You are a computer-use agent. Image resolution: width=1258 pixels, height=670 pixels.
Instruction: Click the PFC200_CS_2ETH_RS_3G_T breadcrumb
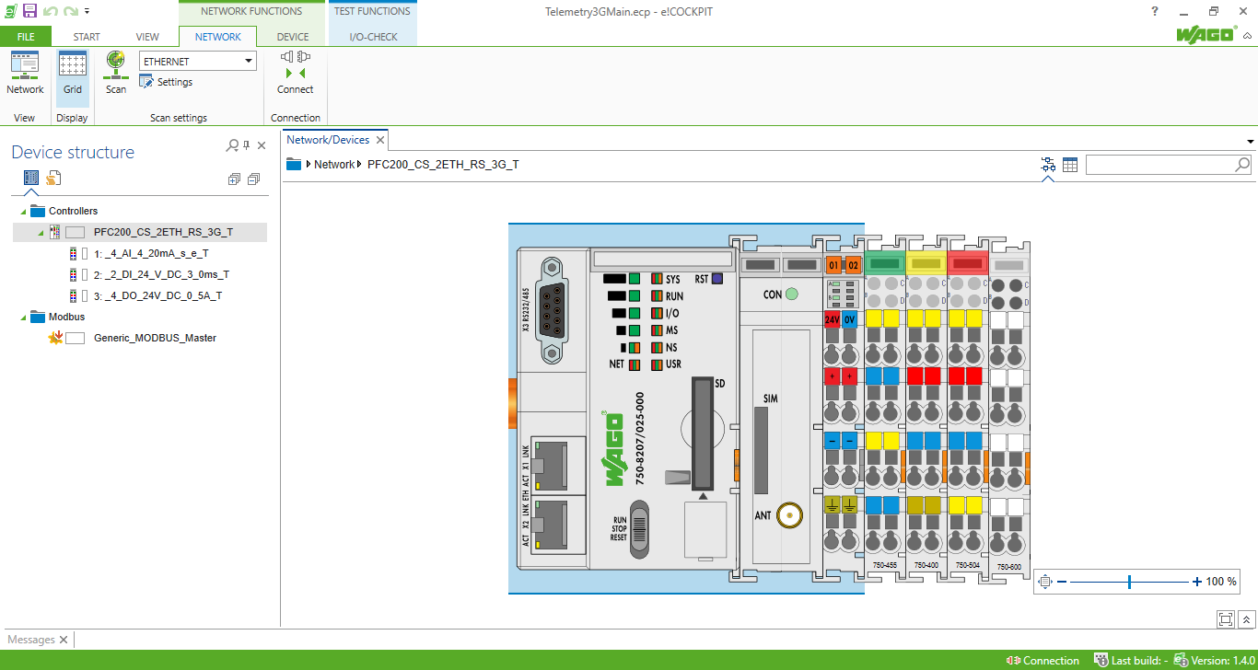(x=443, y=165)
